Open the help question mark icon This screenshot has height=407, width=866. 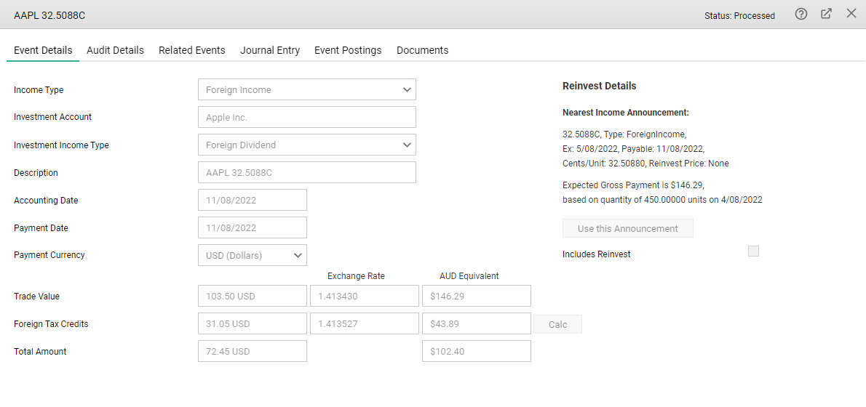coord(801,15)
